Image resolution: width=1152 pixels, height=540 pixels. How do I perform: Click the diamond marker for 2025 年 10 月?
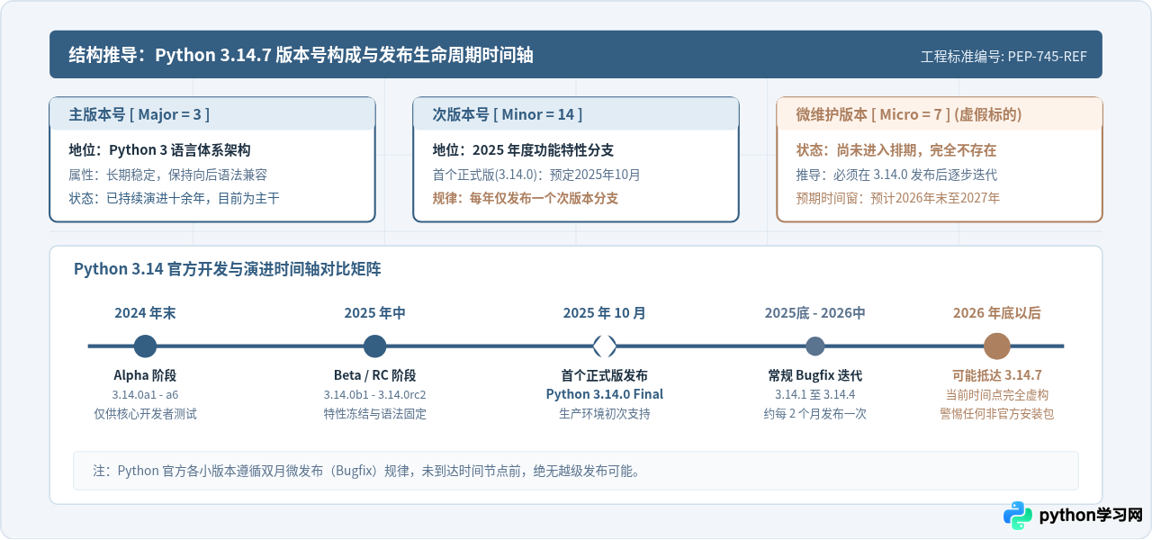pyautogui.click(x=605, y=346)
